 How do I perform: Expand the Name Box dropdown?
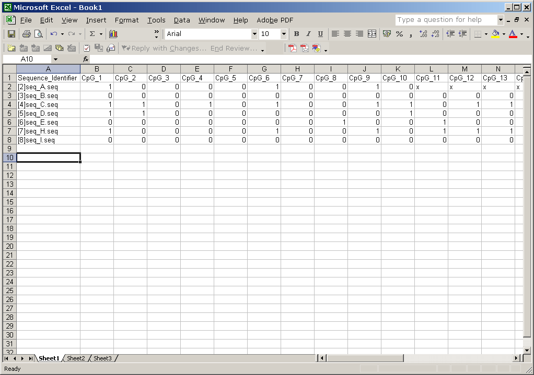click(x=55, y=59)
